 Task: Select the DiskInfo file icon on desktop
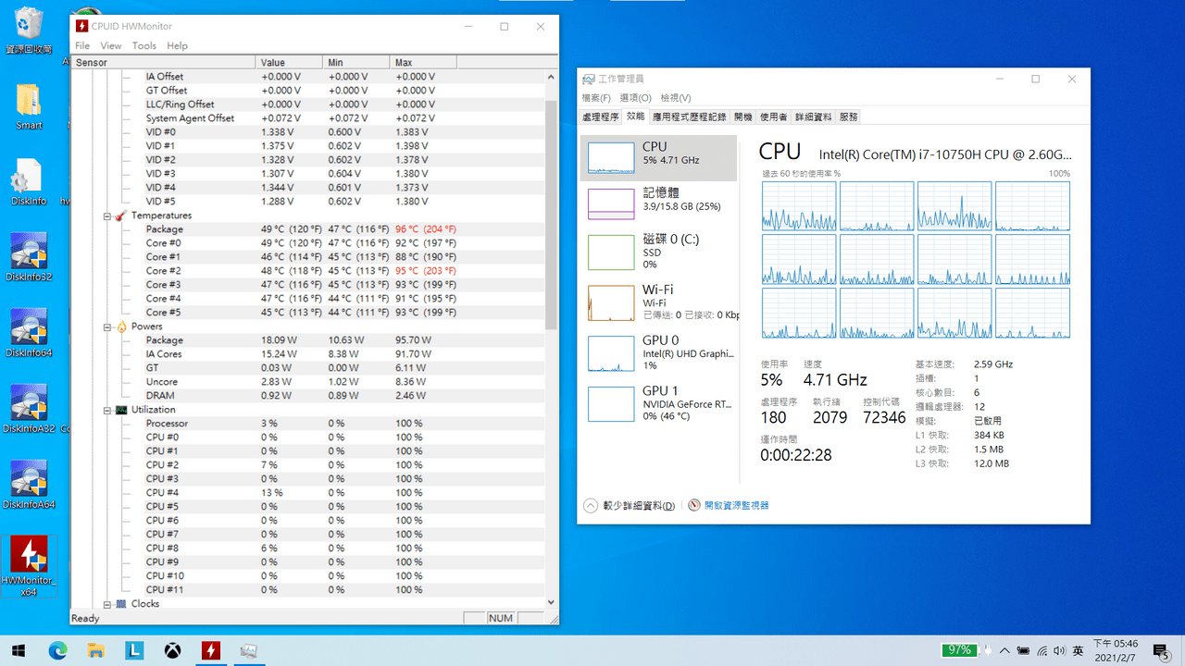(x=27, y=182)
